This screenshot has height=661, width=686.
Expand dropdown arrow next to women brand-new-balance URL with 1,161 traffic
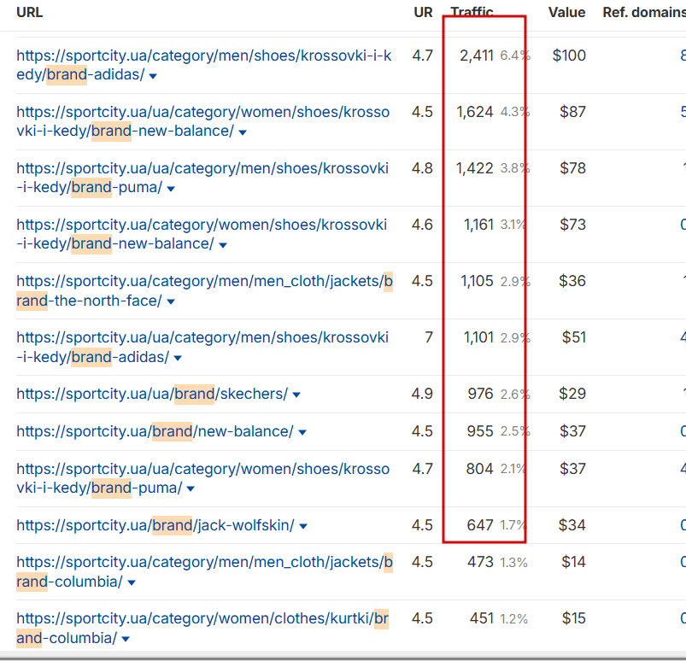click(x=223, y=245)
